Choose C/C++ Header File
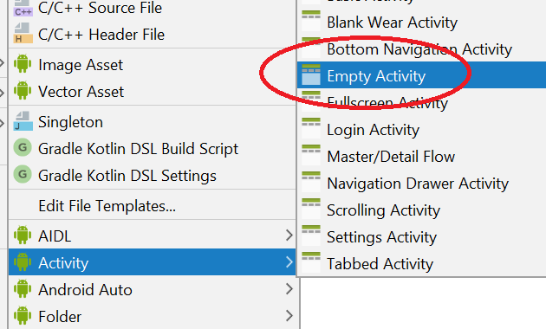 click(153, 35)
